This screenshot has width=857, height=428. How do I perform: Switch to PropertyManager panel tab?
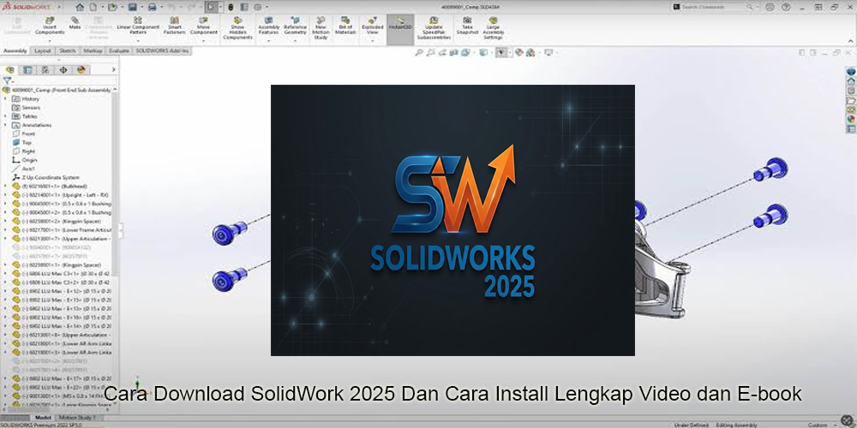27,70
